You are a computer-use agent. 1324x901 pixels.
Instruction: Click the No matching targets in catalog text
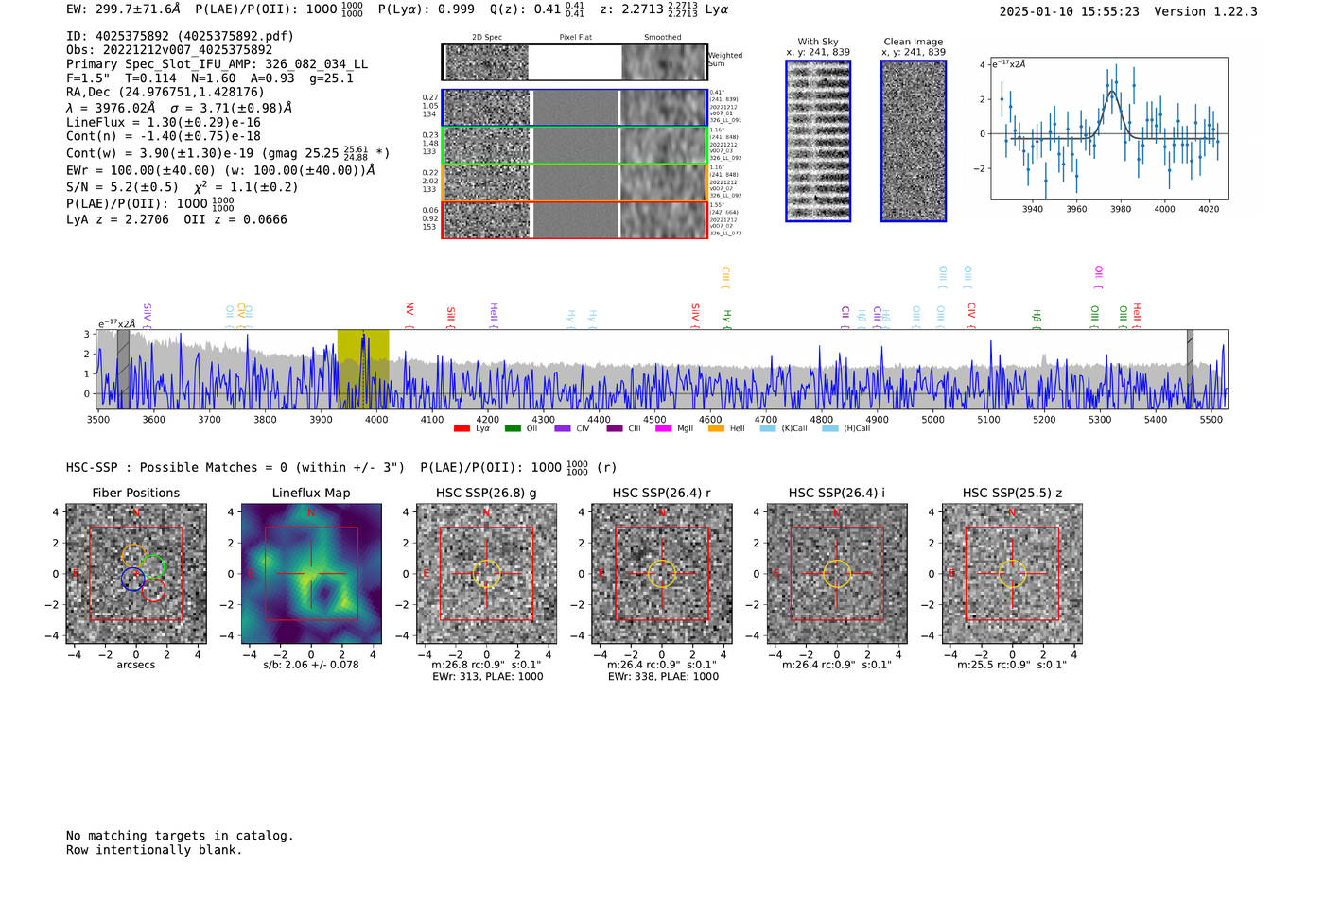180,836
